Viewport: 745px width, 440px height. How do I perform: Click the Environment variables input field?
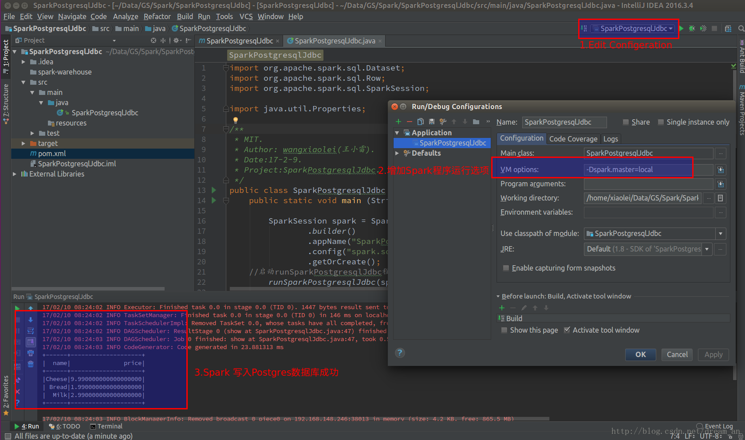648,212
